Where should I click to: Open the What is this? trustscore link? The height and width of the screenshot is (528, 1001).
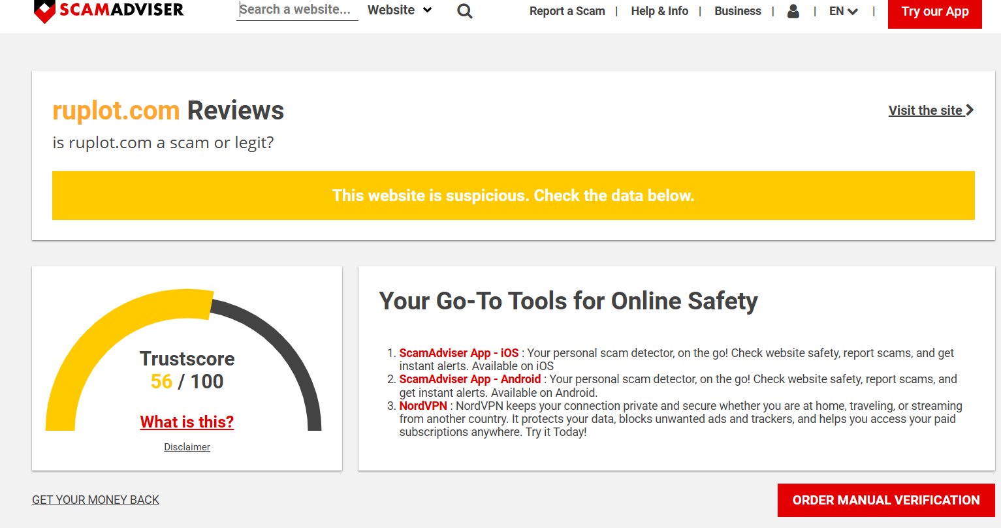click(187, 422)
